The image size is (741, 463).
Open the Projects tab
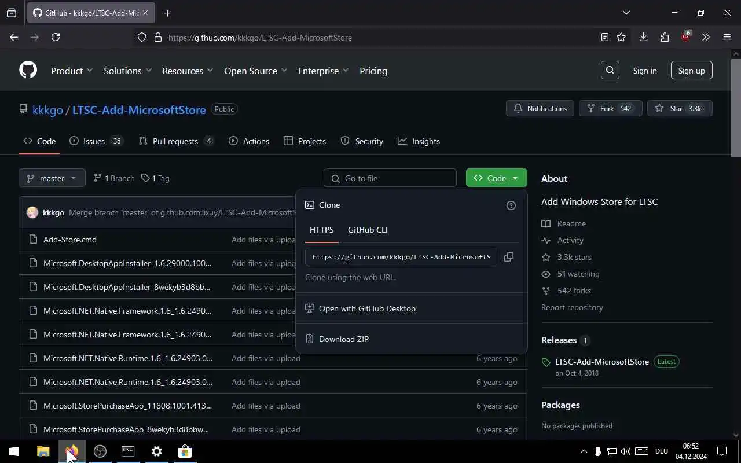point(305,141)
